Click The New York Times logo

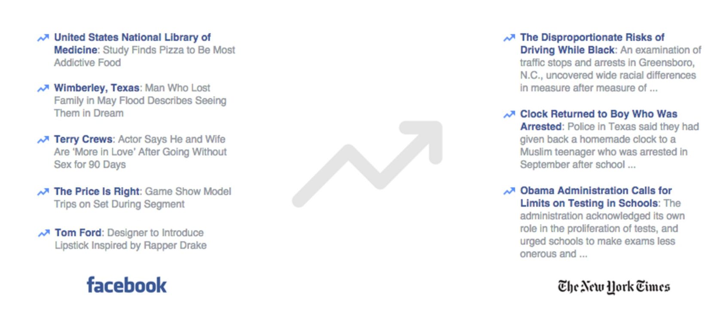point(614,287)
